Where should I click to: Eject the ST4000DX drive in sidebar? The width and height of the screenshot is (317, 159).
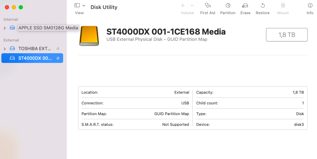coord(58,58)
